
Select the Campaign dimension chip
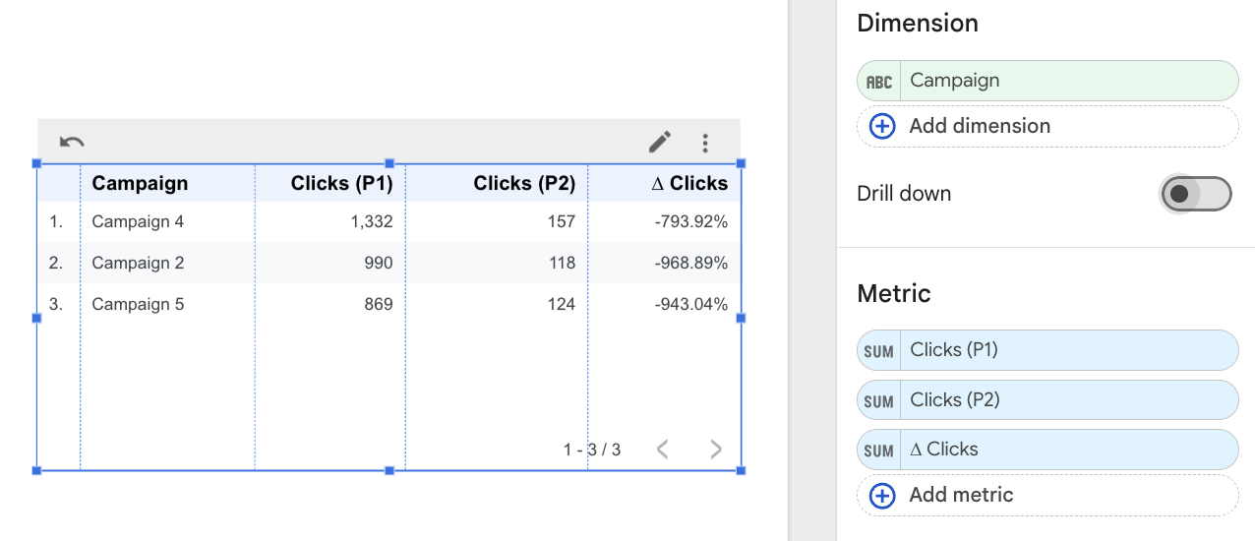pos(1047,81)
